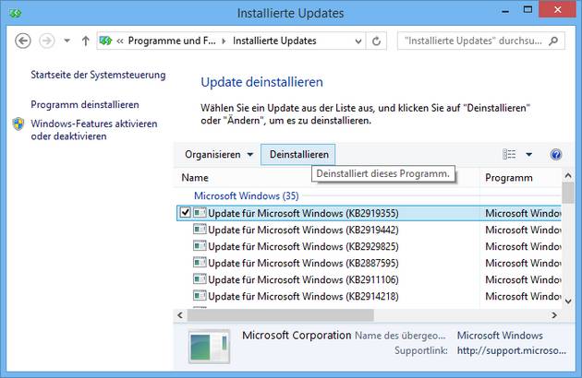Open the address bar history dropdown
Screen dimensions: 582x378
point(358,41)
